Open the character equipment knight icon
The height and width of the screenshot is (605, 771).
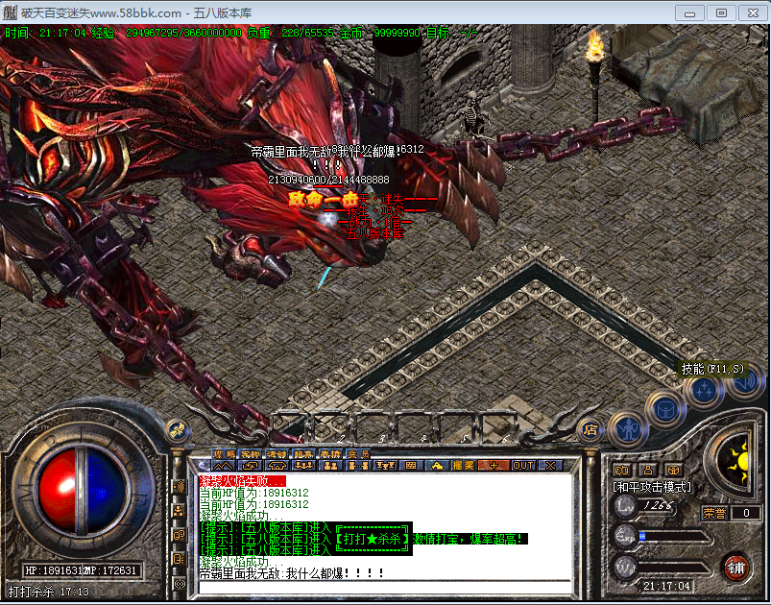tap(628, 429)
